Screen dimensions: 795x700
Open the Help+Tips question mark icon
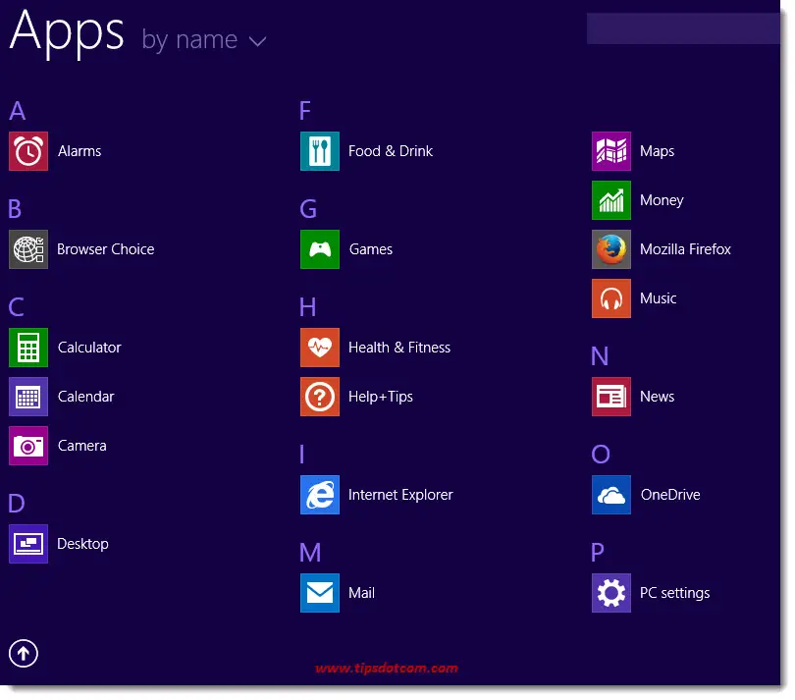pyautogui.click(x=320, y=397)
